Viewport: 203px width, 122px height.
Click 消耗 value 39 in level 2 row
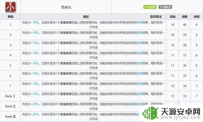click(185, 35)
